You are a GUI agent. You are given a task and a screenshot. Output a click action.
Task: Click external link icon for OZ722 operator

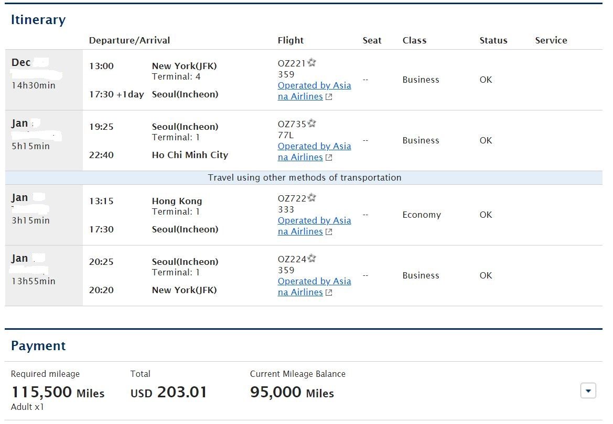tap(329, 232)
